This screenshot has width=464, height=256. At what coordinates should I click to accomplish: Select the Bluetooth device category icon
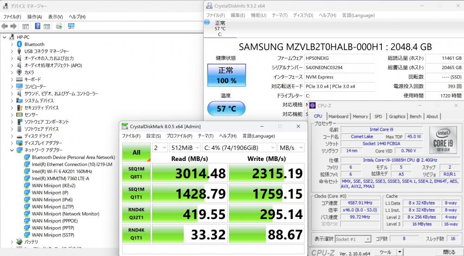(19, 45)
